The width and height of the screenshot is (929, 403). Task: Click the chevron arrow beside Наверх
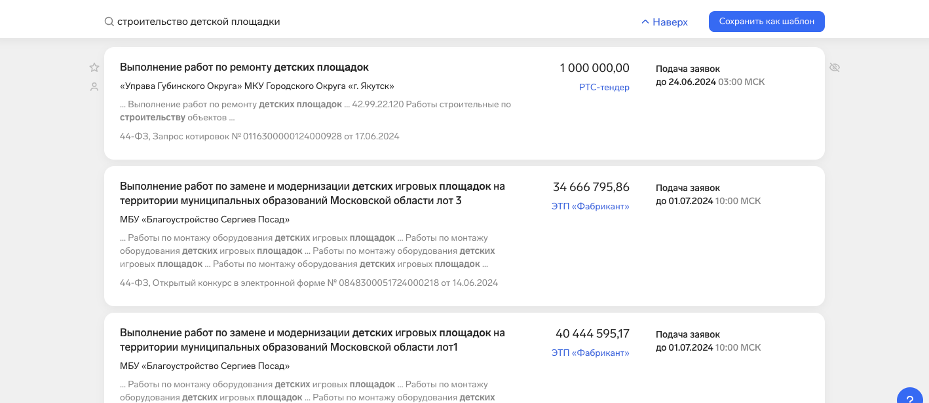coord(645,22)
